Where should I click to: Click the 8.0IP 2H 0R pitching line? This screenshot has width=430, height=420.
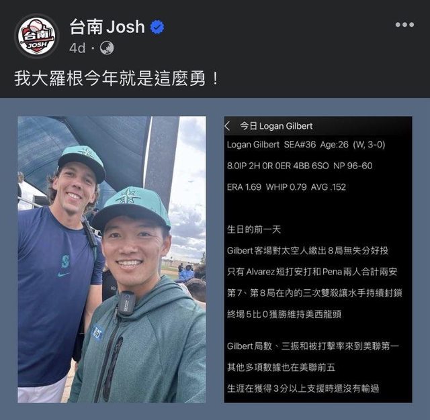[300, 166]
